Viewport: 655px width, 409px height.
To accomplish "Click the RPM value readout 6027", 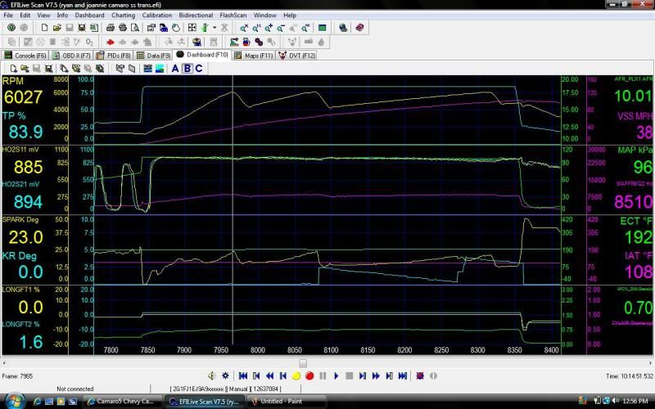I will click(x=23, y=97).
